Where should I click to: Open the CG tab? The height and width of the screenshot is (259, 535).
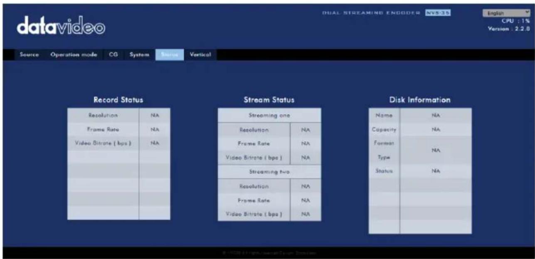[113, 54]
